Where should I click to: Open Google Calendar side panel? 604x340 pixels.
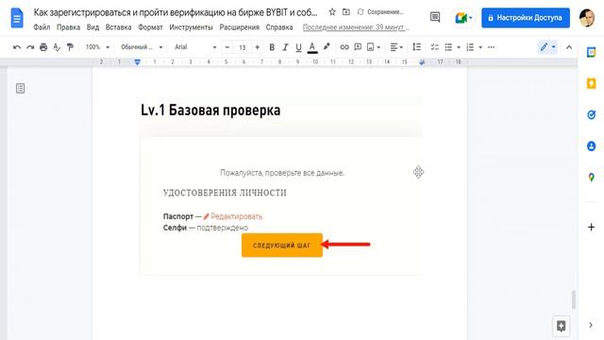[592, 52]
